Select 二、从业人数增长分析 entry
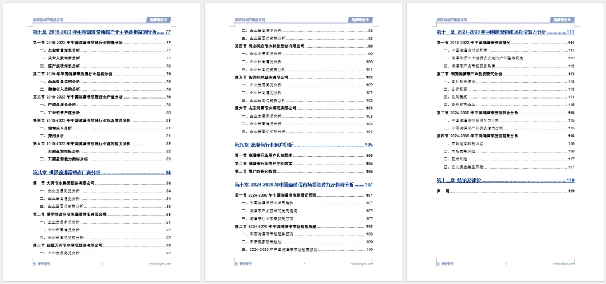 105,58
